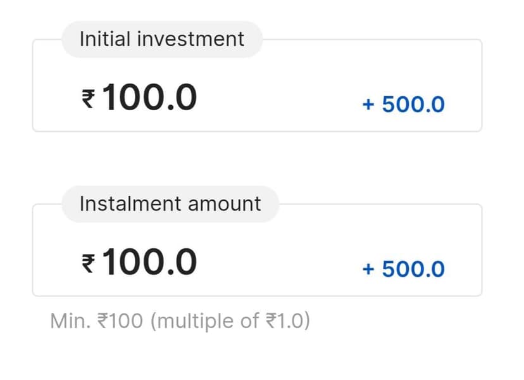Screen dimensions: 524x380
Task: Tap the 500.0 number in Initial investment box
Action: click(x=413, y=104)
